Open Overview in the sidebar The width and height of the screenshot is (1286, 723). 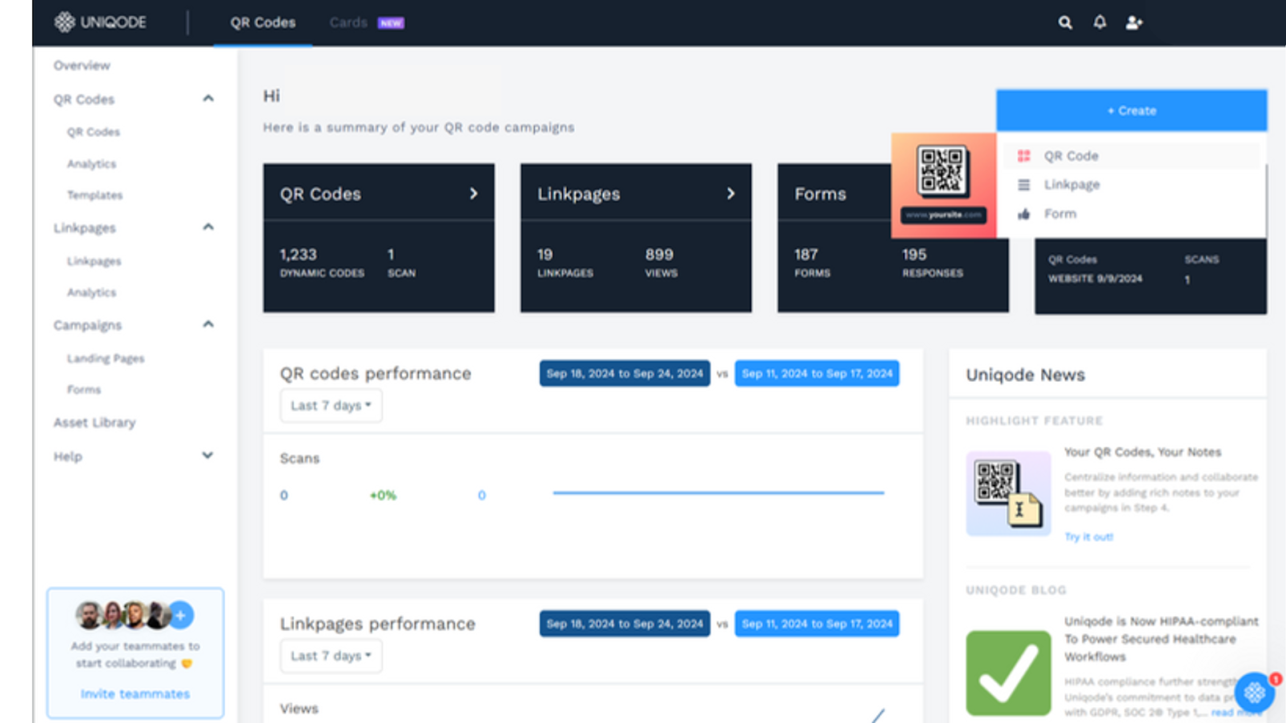[82, 65]
